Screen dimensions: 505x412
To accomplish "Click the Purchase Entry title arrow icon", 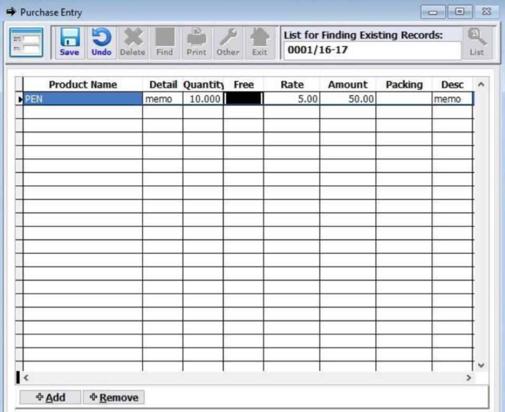I will click(x=11, y=12).
